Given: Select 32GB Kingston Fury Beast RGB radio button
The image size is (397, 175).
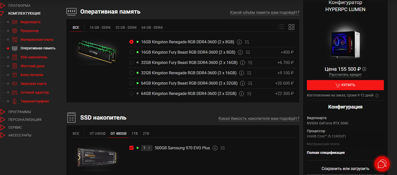Looking at the screenshot, I should 131,62.
